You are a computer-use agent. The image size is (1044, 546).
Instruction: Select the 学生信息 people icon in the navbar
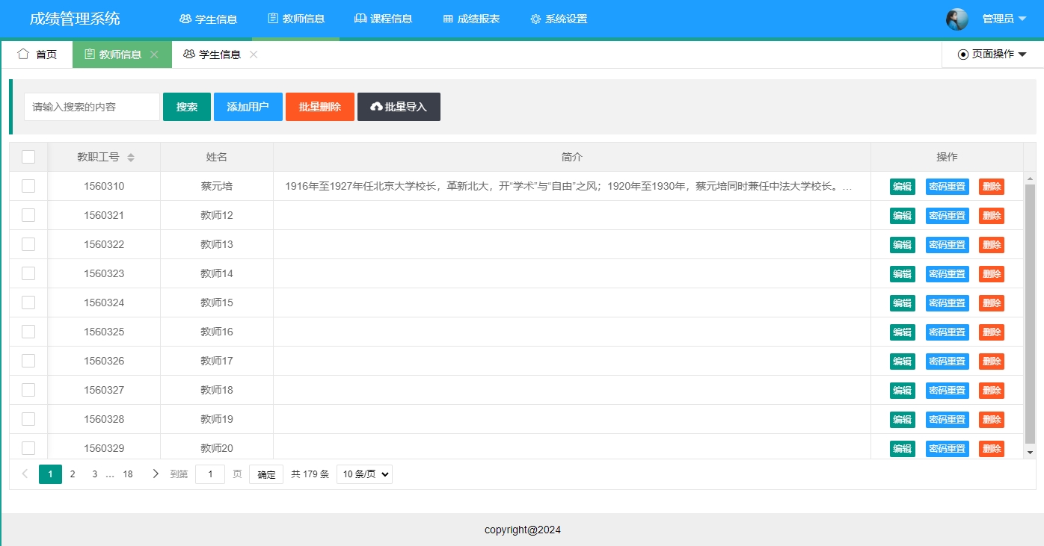click(184, 20)
